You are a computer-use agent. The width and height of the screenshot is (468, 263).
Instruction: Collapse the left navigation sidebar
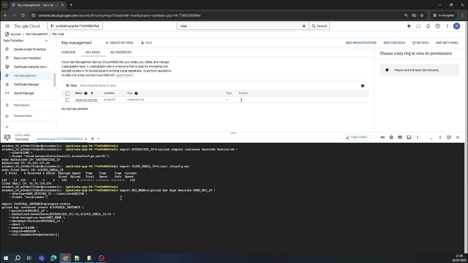click(x=7, y=127)
